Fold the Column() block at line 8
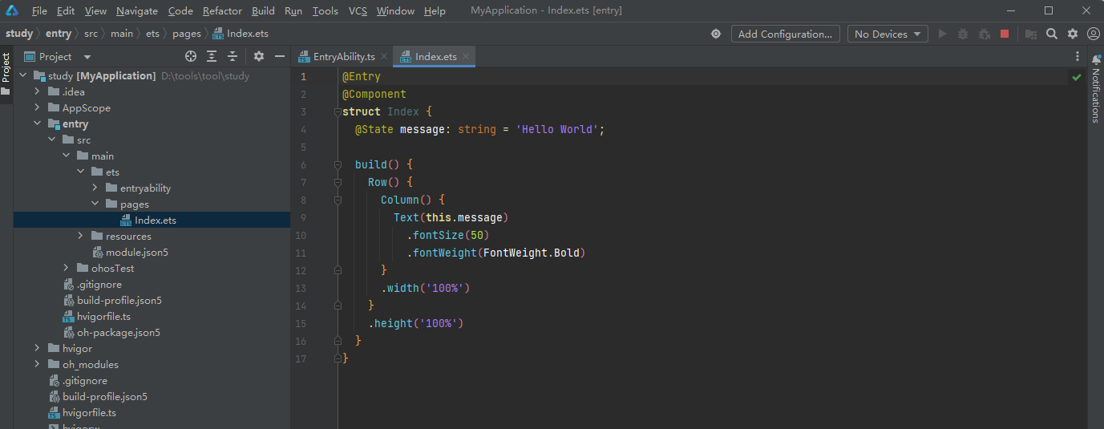Viewport: 1104px width, 429px height. pyautogui.click(x=338, y=200)
